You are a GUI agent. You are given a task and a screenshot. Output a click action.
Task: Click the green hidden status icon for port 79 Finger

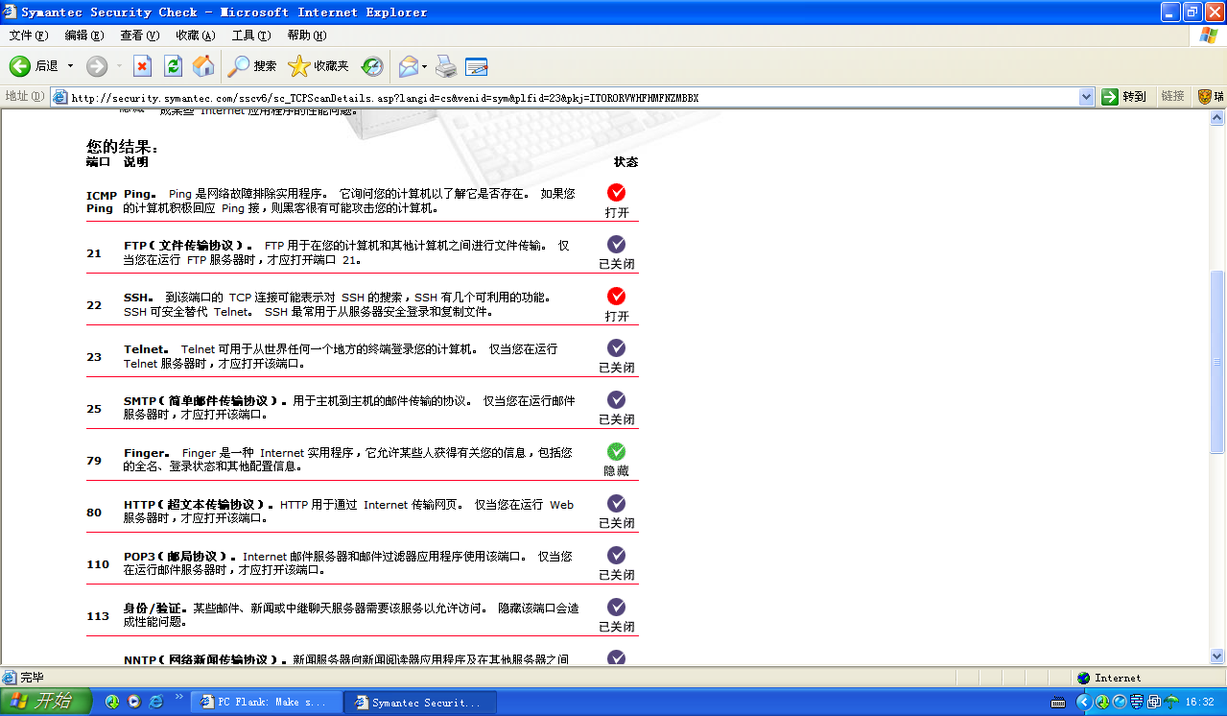[x=617, y=451]
